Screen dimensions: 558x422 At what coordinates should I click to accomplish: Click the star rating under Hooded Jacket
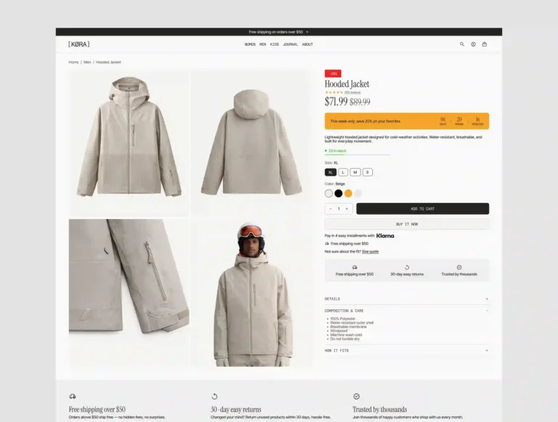[x=333, y=92]
